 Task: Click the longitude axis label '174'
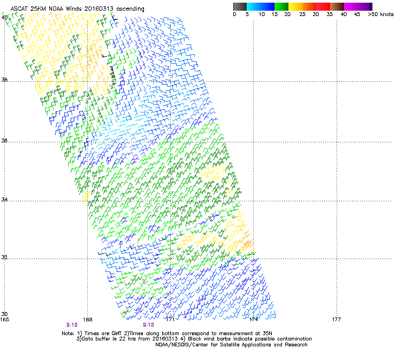click(x=253, y=320)
